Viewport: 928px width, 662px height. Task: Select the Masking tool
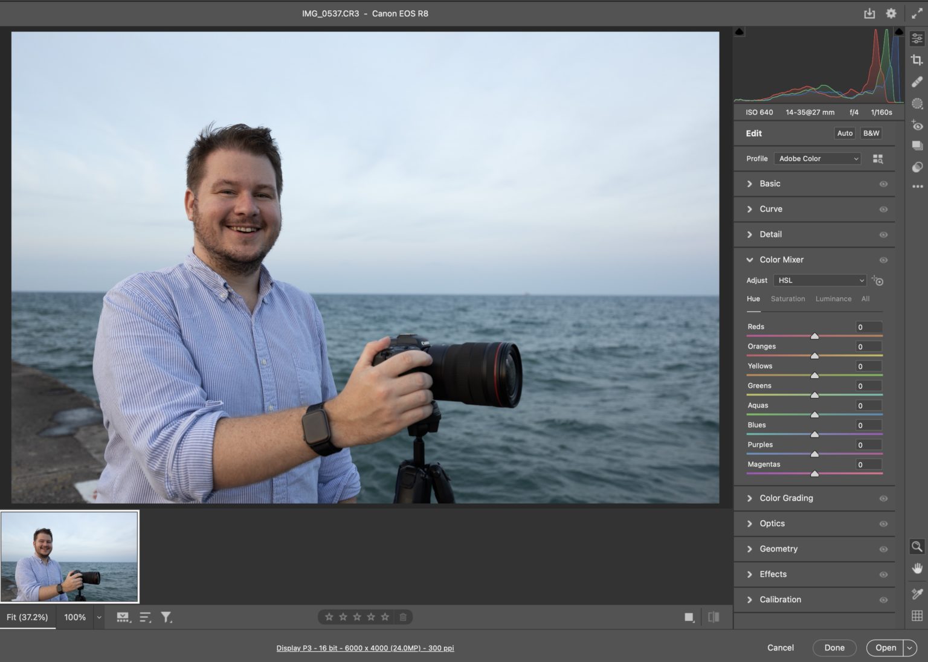(917, 103)
